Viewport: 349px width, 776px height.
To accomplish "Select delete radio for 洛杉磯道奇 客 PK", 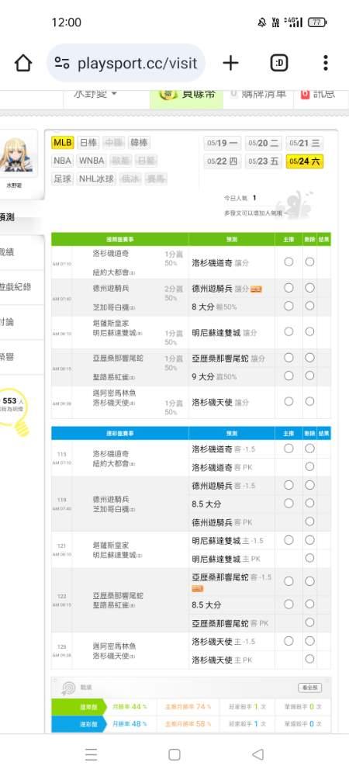I will tap(309, 466).
